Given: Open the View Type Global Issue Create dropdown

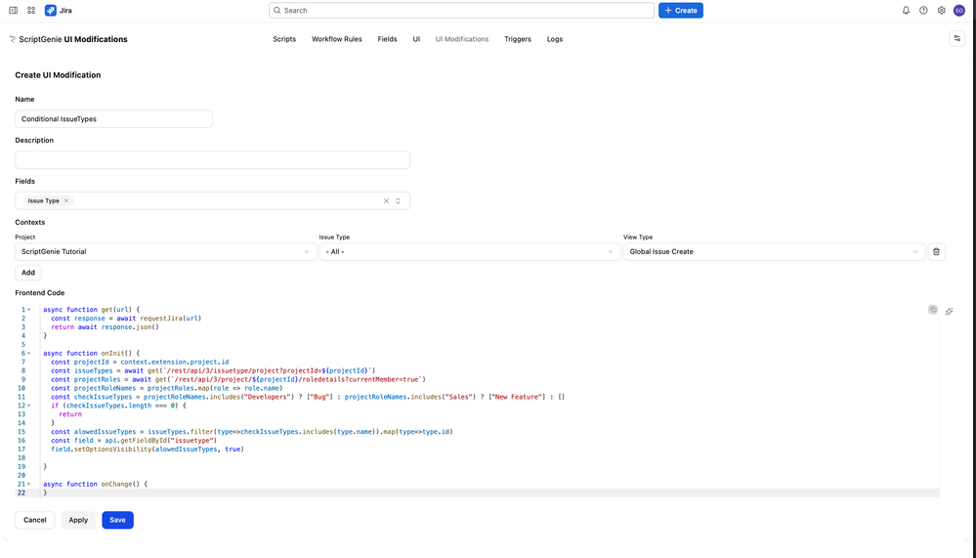Looking at the screenshot, I should [774, 251].
